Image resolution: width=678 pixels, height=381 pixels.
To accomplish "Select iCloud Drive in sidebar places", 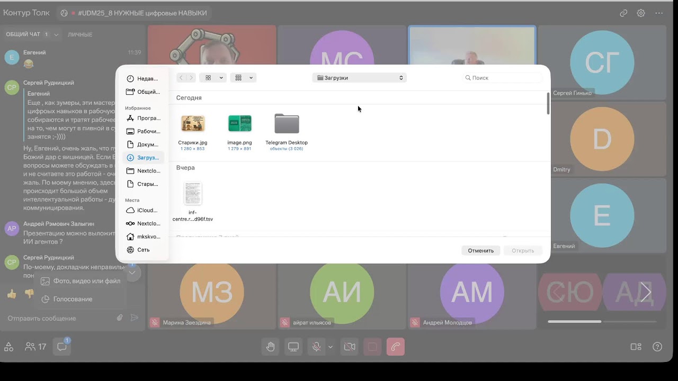I will coord(143,211).
